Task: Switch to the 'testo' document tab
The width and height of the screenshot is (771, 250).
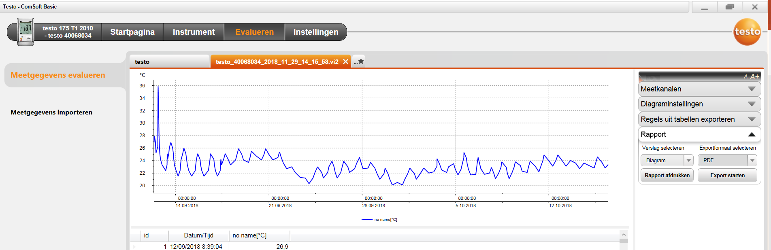Action: coord(169,61)
